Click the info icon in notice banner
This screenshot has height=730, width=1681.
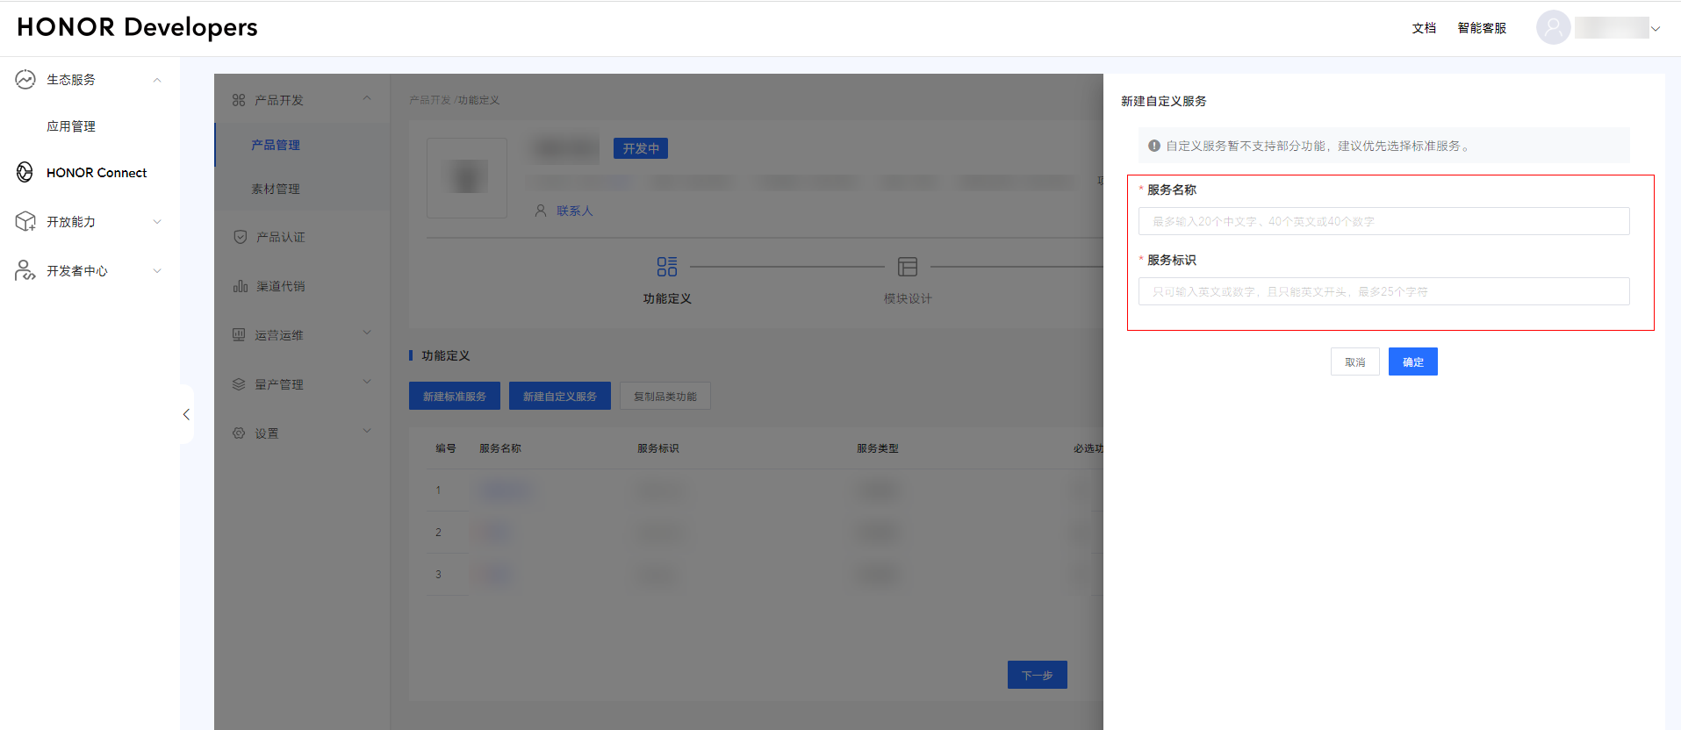[1154, 146]
